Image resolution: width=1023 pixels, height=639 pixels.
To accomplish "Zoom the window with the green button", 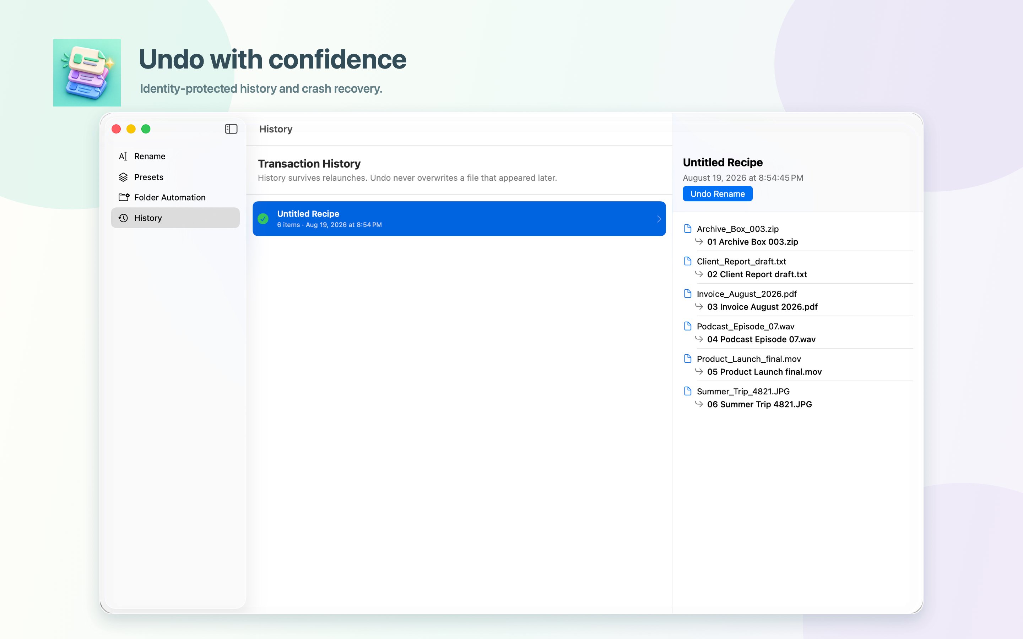I will [x=146, y=129].
